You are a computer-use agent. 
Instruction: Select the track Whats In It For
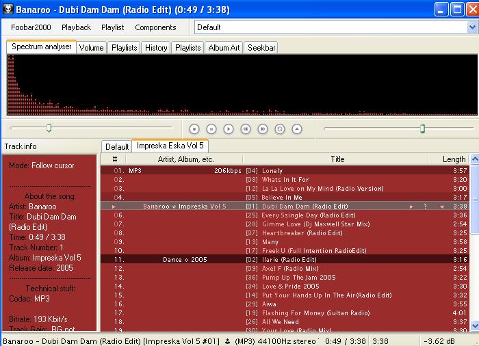point(285,180)
